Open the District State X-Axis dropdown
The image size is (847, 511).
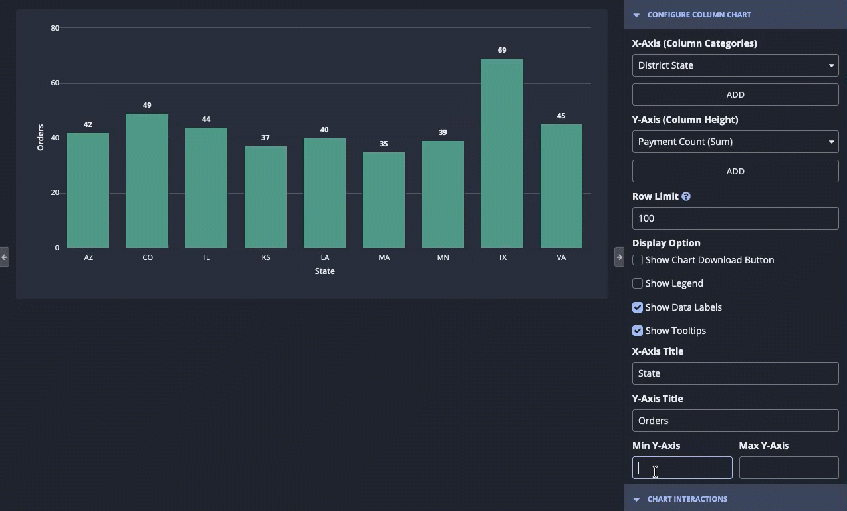(x=735, y=65)
